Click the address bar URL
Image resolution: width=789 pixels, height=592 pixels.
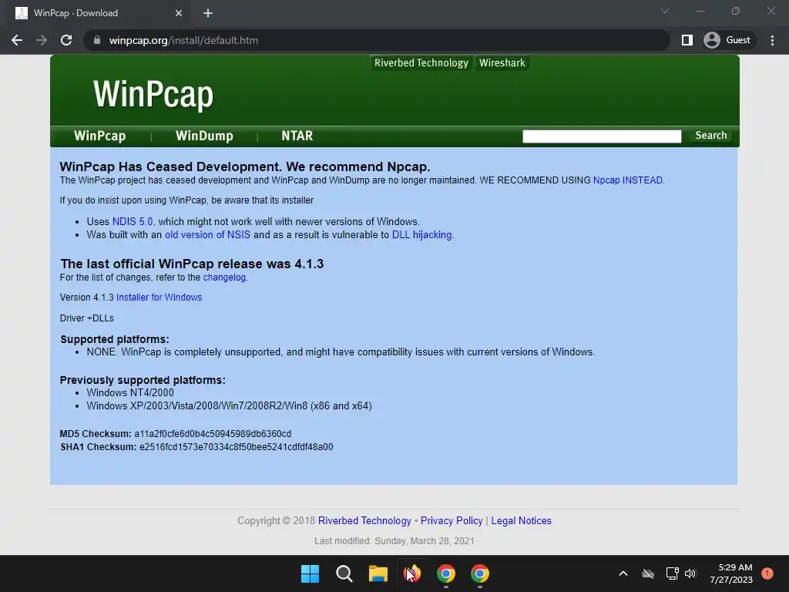click(x=183, y=40)
